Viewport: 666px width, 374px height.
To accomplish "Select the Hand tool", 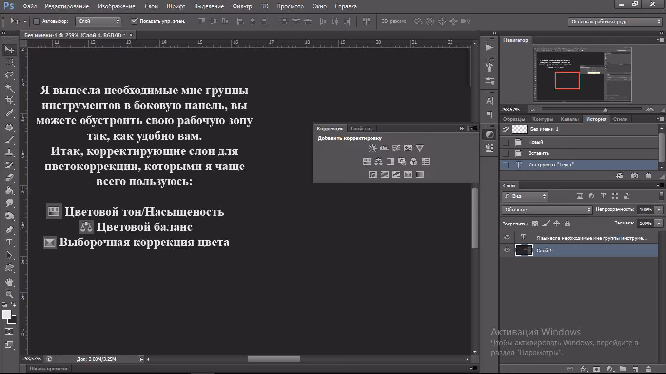I will click(9, 282).
